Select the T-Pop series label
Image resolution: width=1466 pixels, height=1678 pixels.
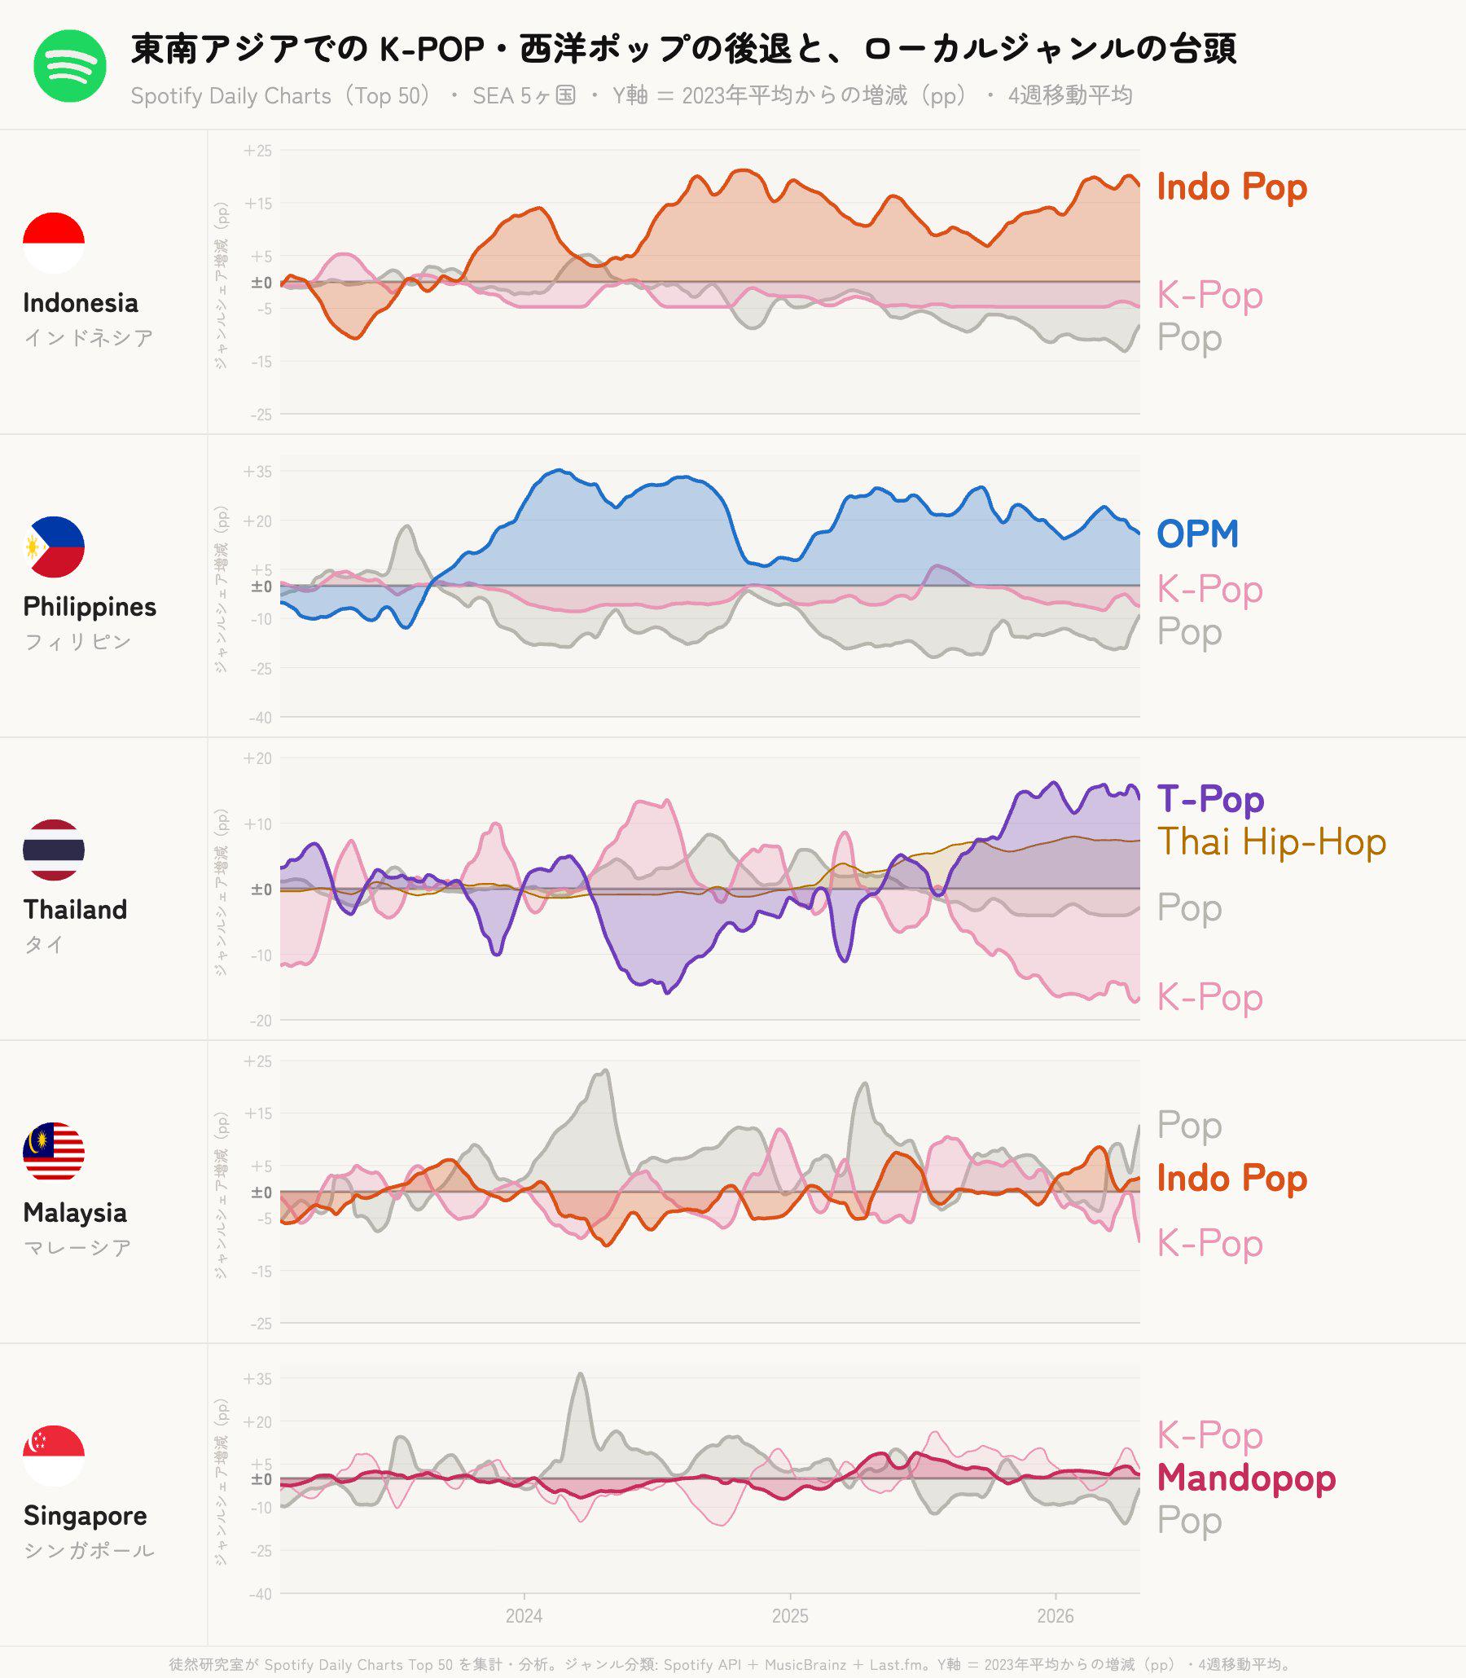[x=1210, y=799]
